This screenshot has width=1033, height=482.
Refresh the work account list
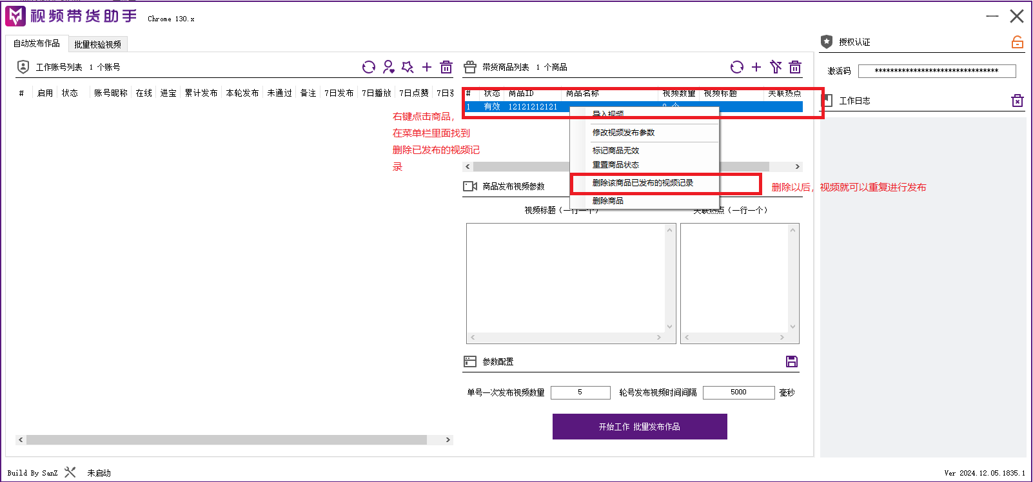[x=368, y=67]
